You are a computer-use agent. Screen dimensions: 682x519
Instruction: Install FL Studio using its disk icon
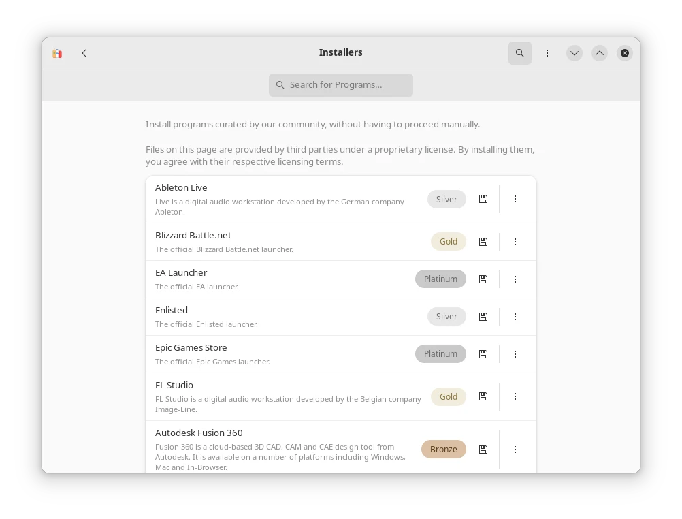click(483, 396)
